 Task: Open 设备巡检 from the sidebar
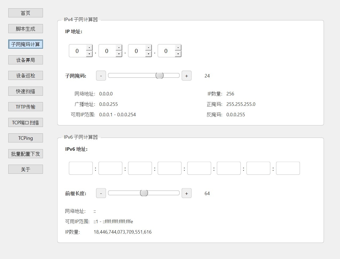pyautogui.click(x=26, y=76)
